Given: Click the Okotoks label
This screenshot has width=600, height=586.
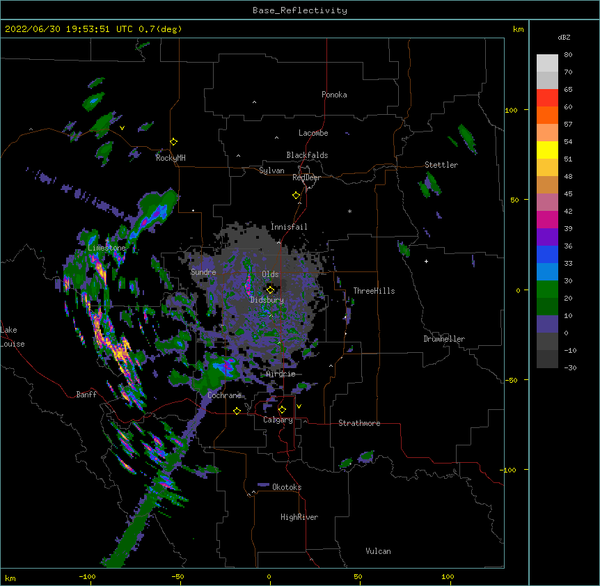Looking at the screenshot, I should click(x=287, y=487).
